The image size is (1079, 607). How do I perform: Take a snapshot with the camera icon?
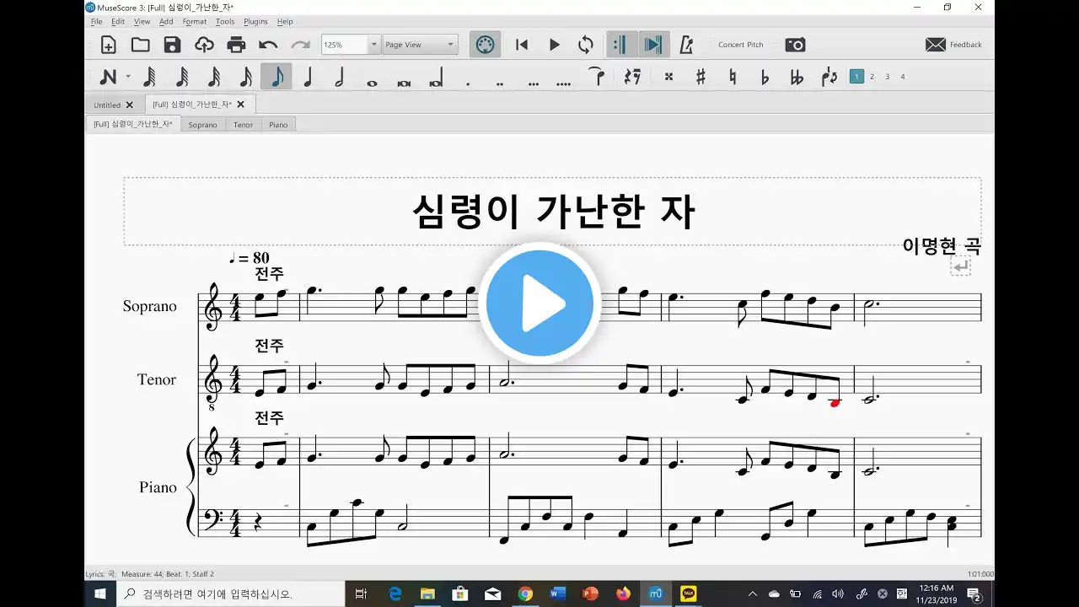[795, 45]
